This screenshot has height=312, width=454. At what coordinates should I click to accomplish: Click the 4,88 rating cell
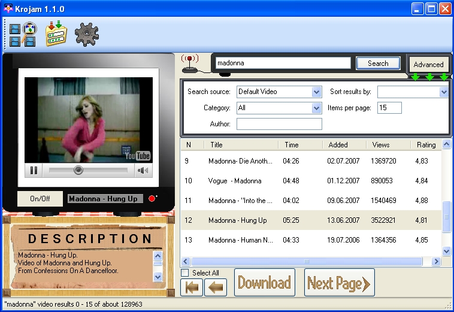[x=422, y=200]
